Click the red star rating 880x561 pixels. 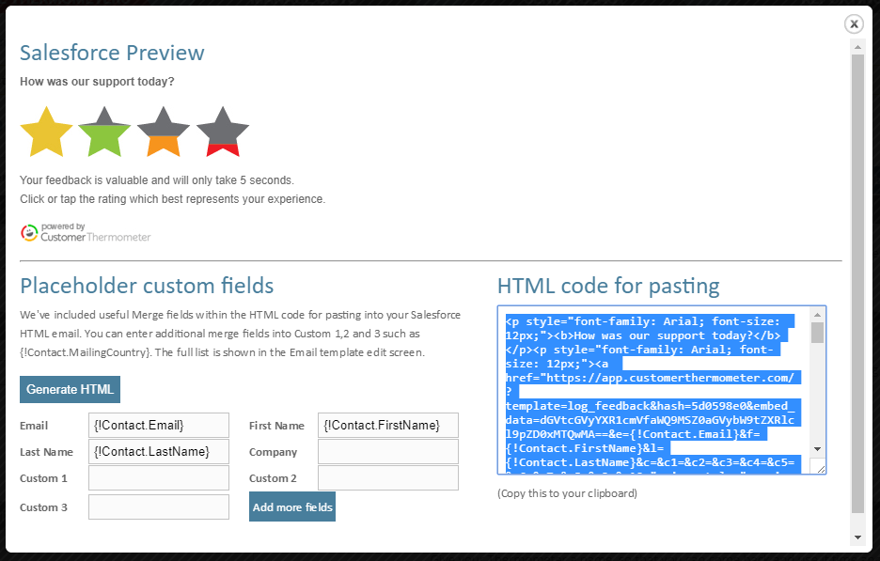point(223,132)
